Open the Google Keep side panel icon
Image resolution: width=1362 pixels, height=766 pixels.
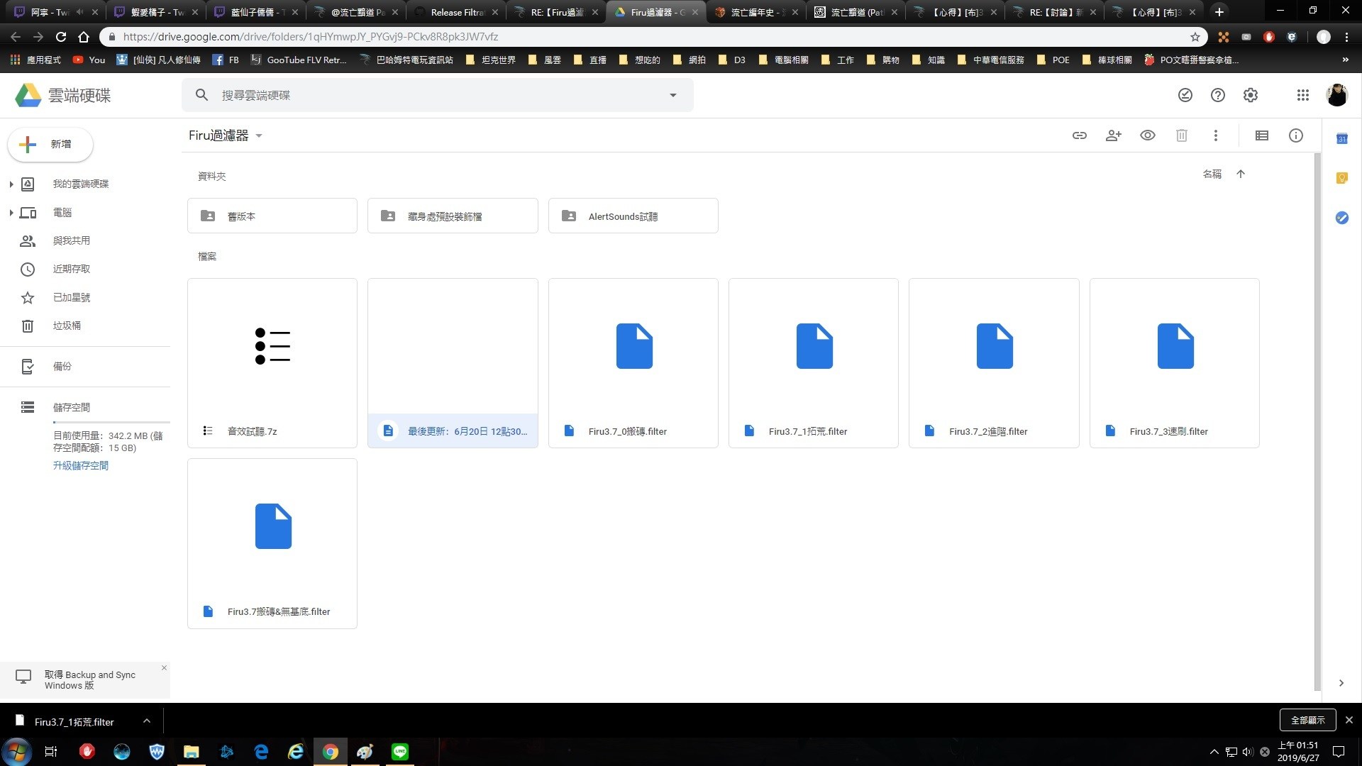1341,178
